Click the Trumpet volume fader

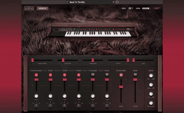(x=93, y=80)
